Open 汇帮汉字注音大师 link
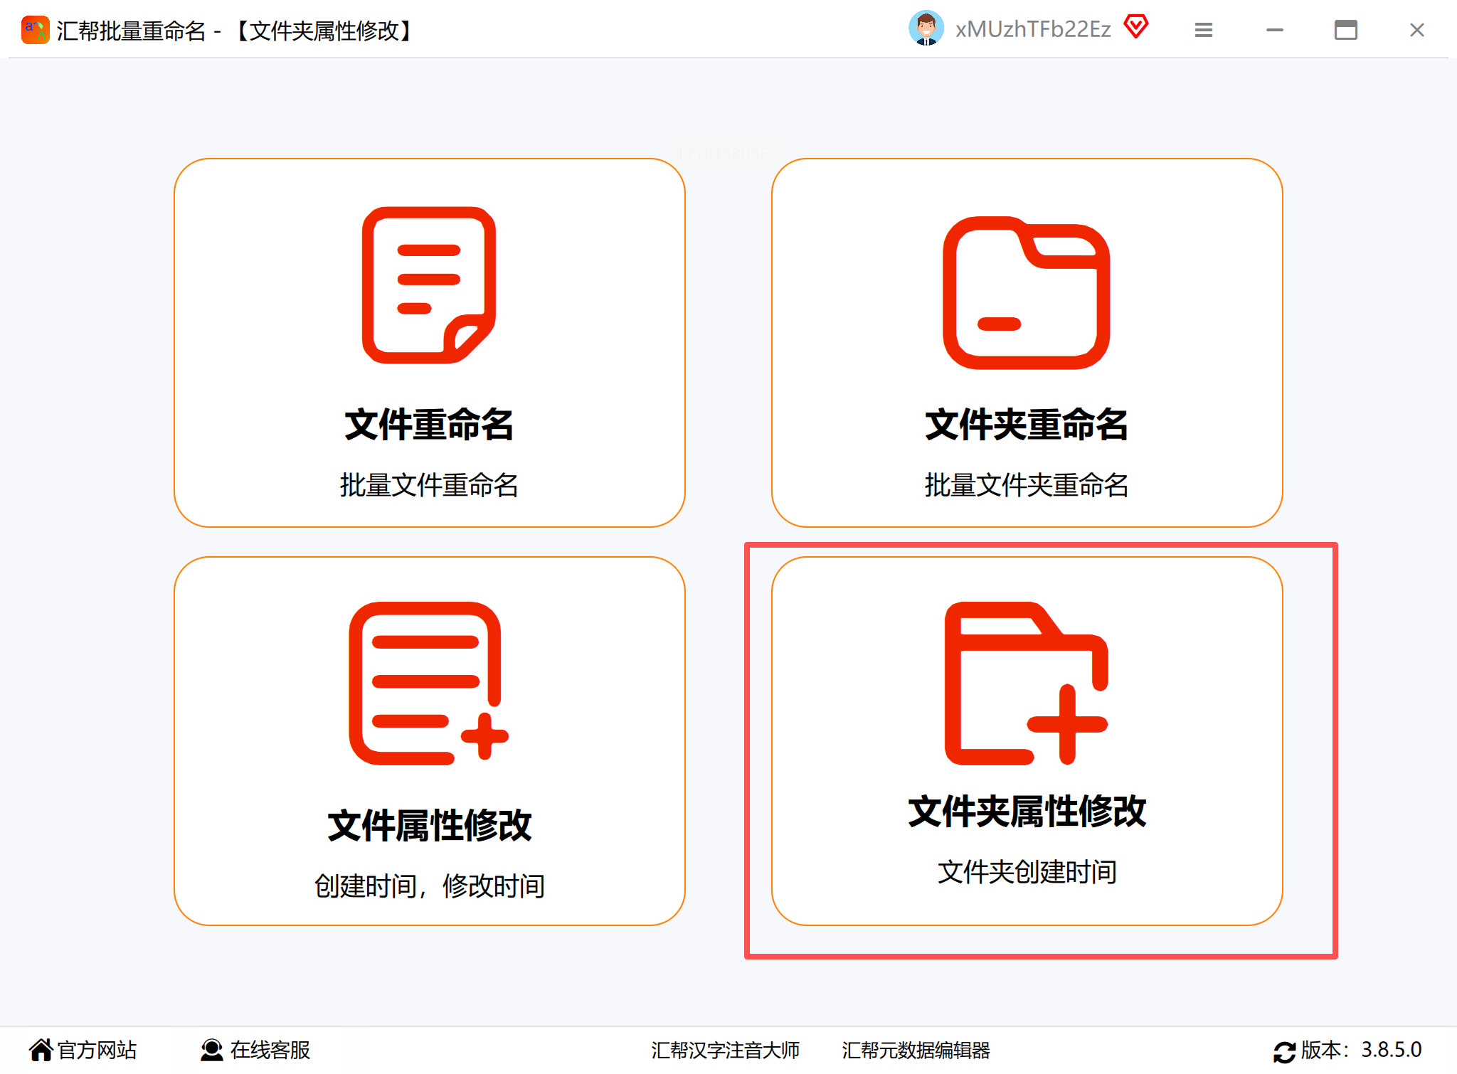 [725, 1050]
